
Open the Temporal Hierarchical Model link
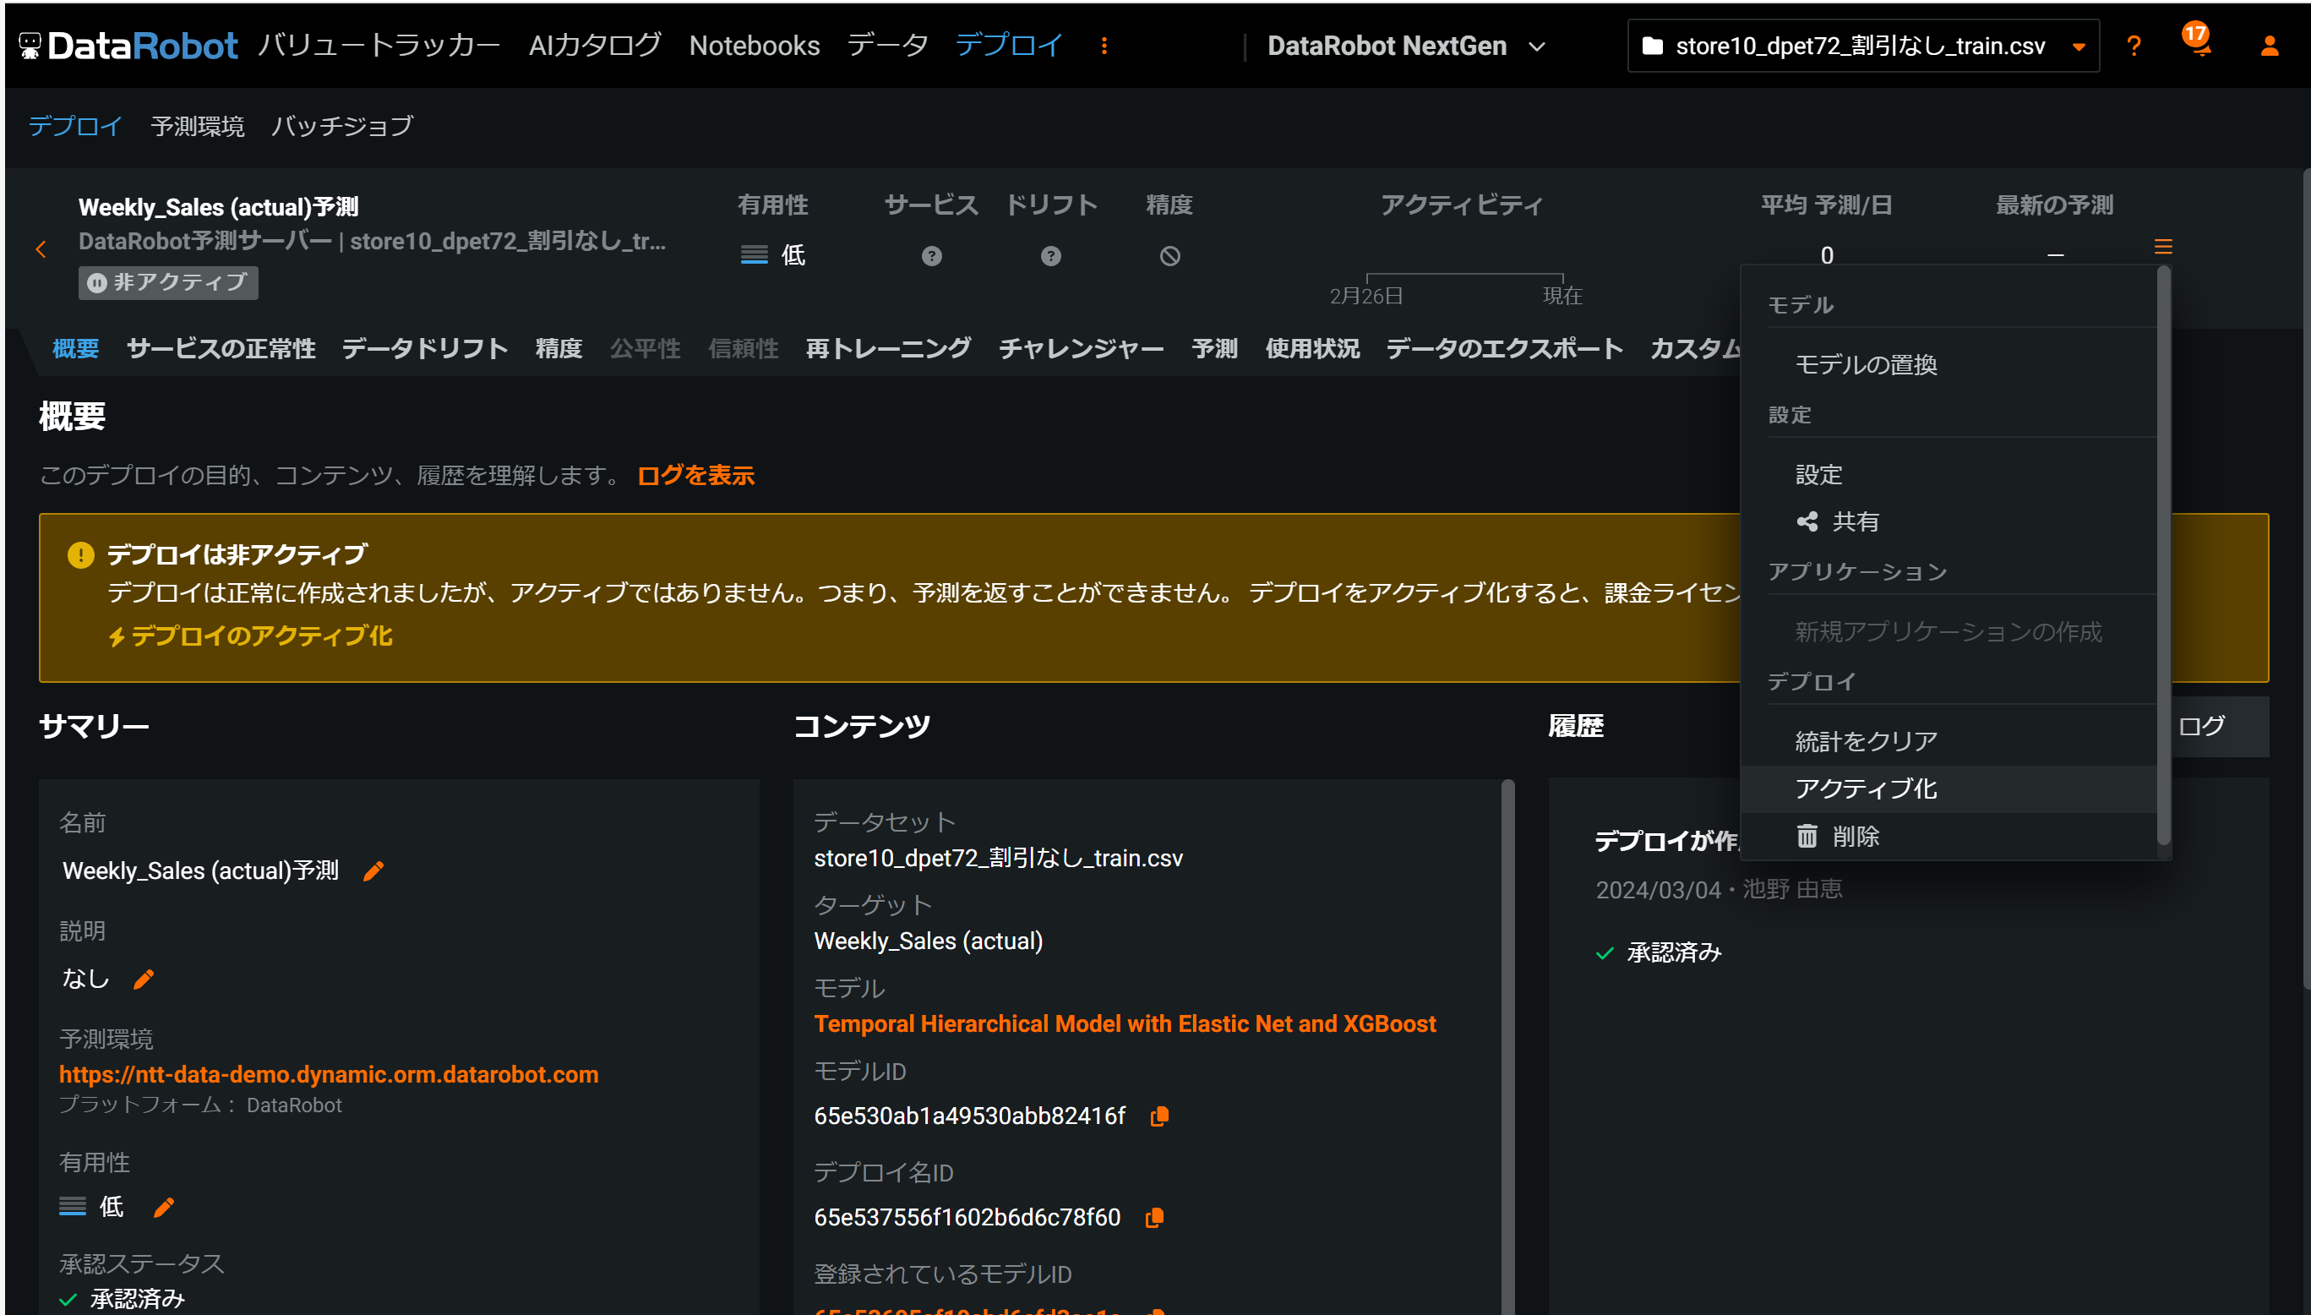point(1124,1023)
